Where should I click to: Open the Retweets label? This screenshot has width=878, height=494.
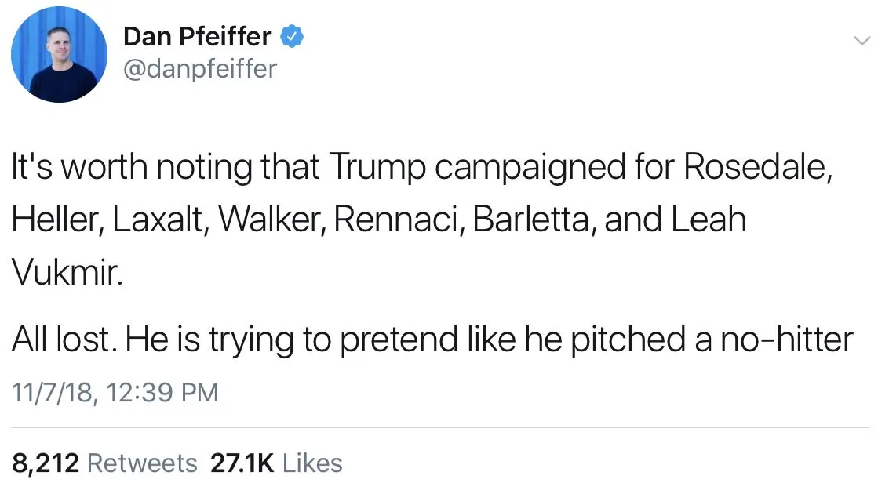coord(142,463)
